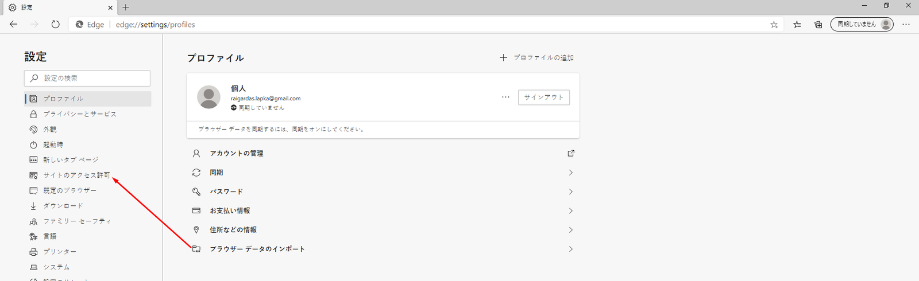Open the Edge settings and more menu

[x=906, y=25]
